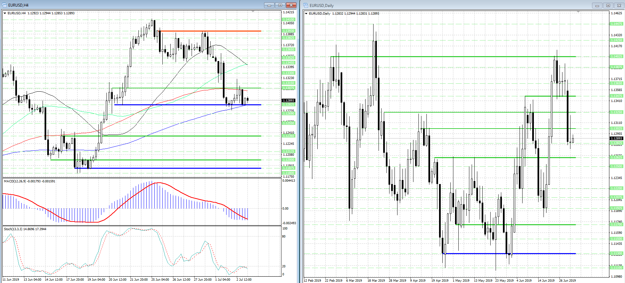Screen dimensions: 625x283
Task: Click the 80 level on the Stochastic scale
Action: (284, 236)
